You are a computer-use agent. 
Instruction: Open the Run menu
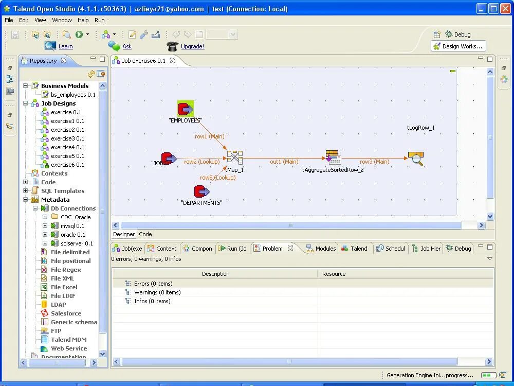tap(99, 20)
